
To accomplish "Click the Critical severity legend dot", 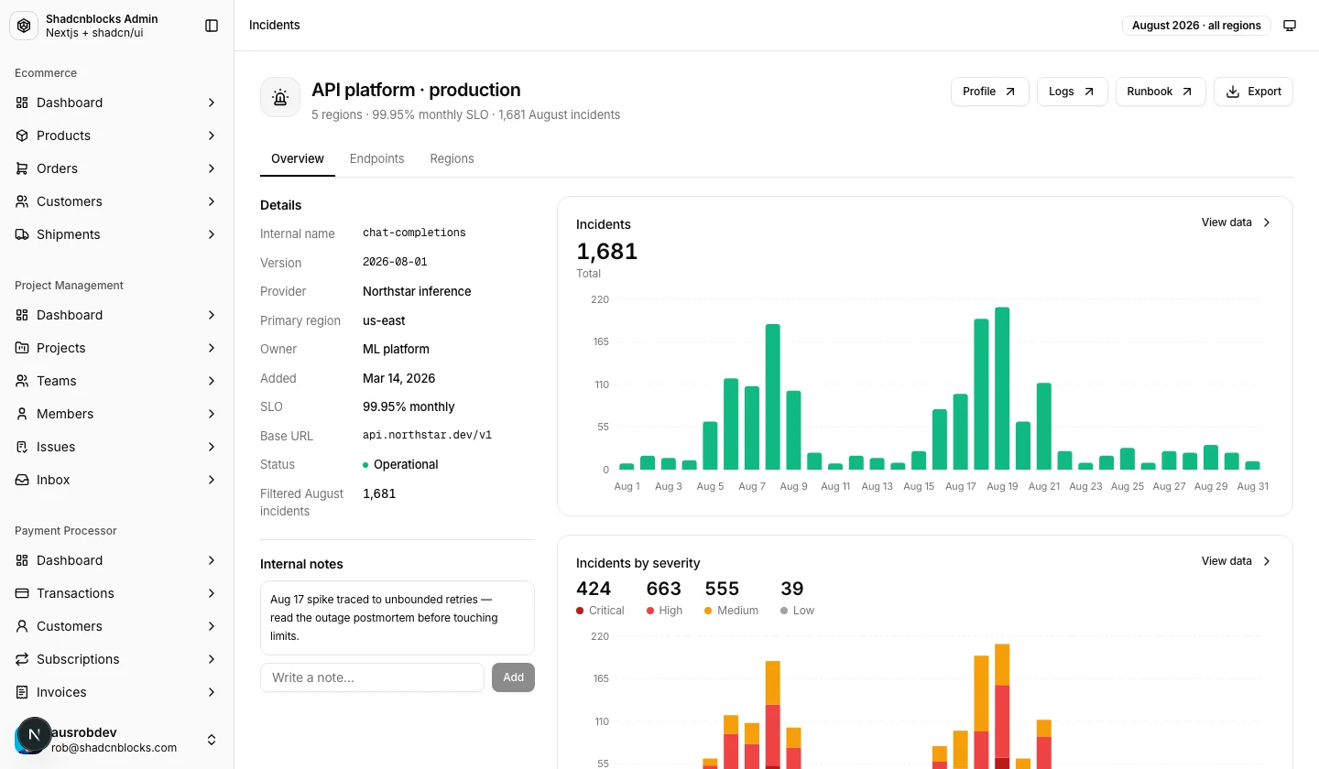I will coord(580,611).
